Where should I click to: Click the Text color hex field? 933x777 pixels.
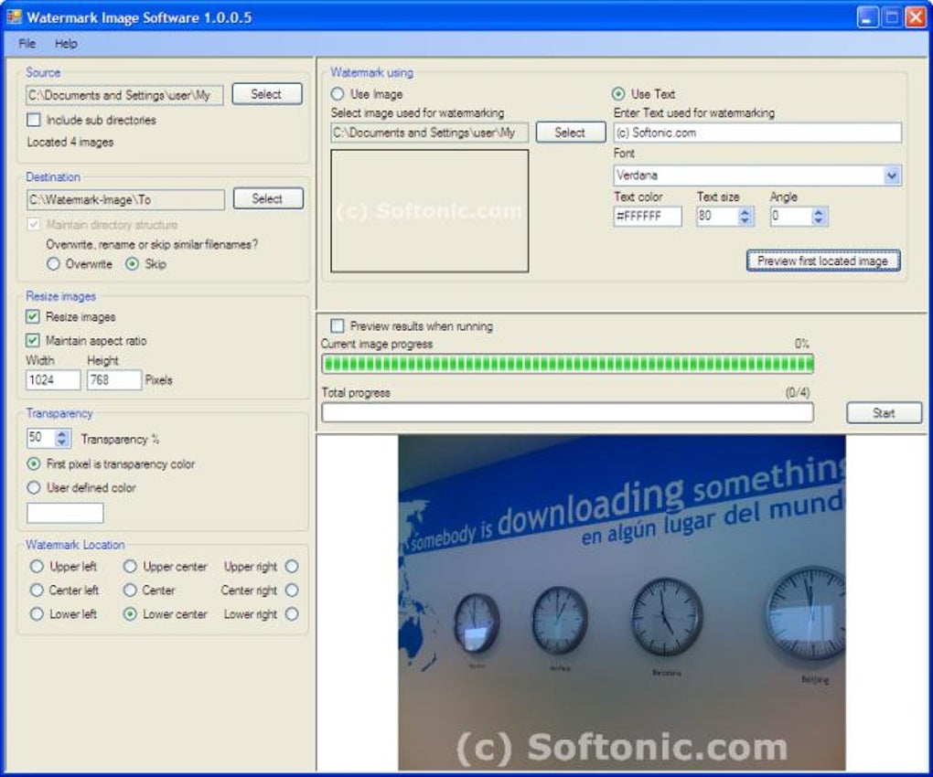pos(648,217)
